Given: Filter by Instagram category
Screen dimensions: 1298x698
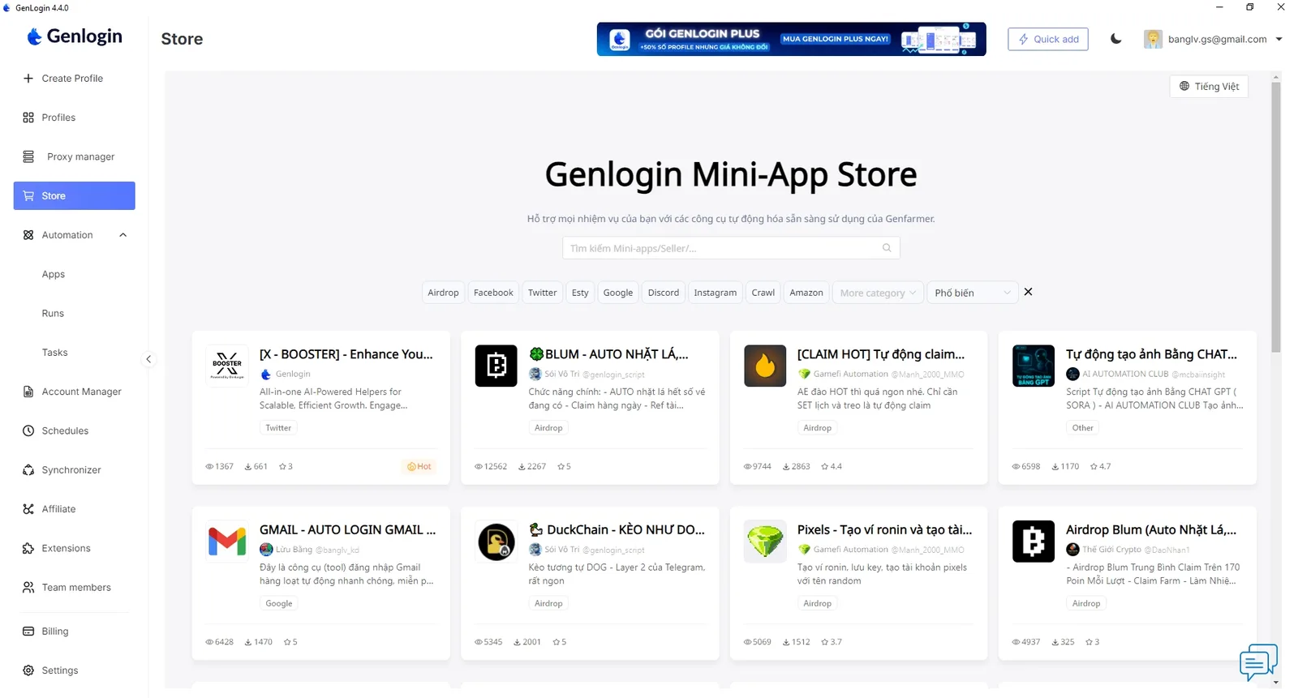Looking at the screenshot, I should (x=716, y=293).
